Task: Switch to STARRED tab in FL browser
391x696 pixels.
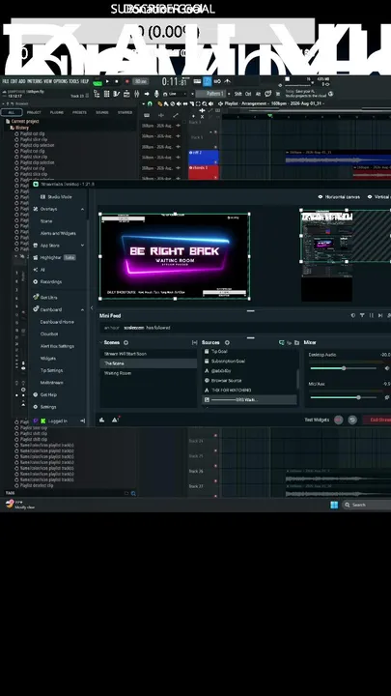Action: coord(125,112)
